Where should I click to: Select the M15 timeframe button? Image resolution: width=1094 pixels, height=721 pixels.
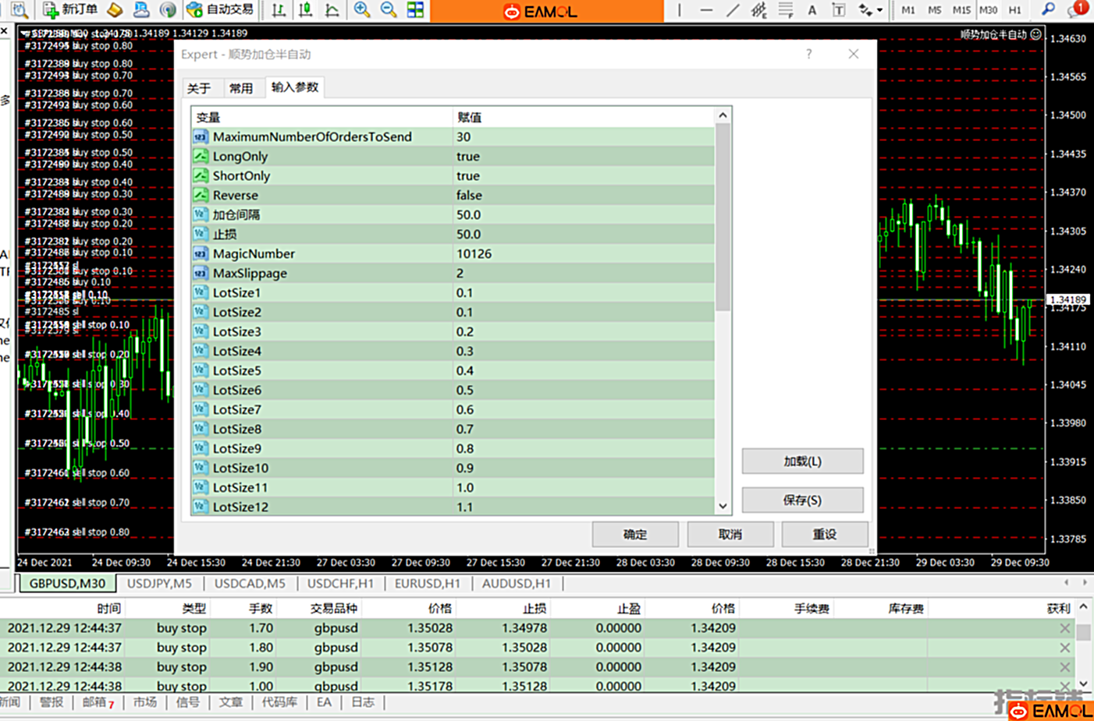[x=961, y=10]
